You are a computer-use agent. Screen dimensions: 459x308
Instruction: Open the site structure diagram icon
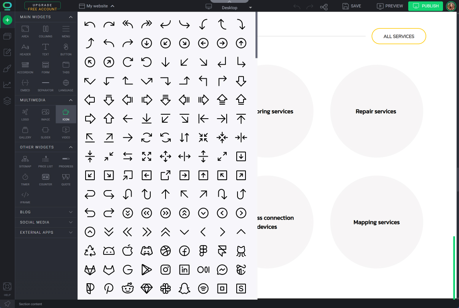[x=324, y=6]
